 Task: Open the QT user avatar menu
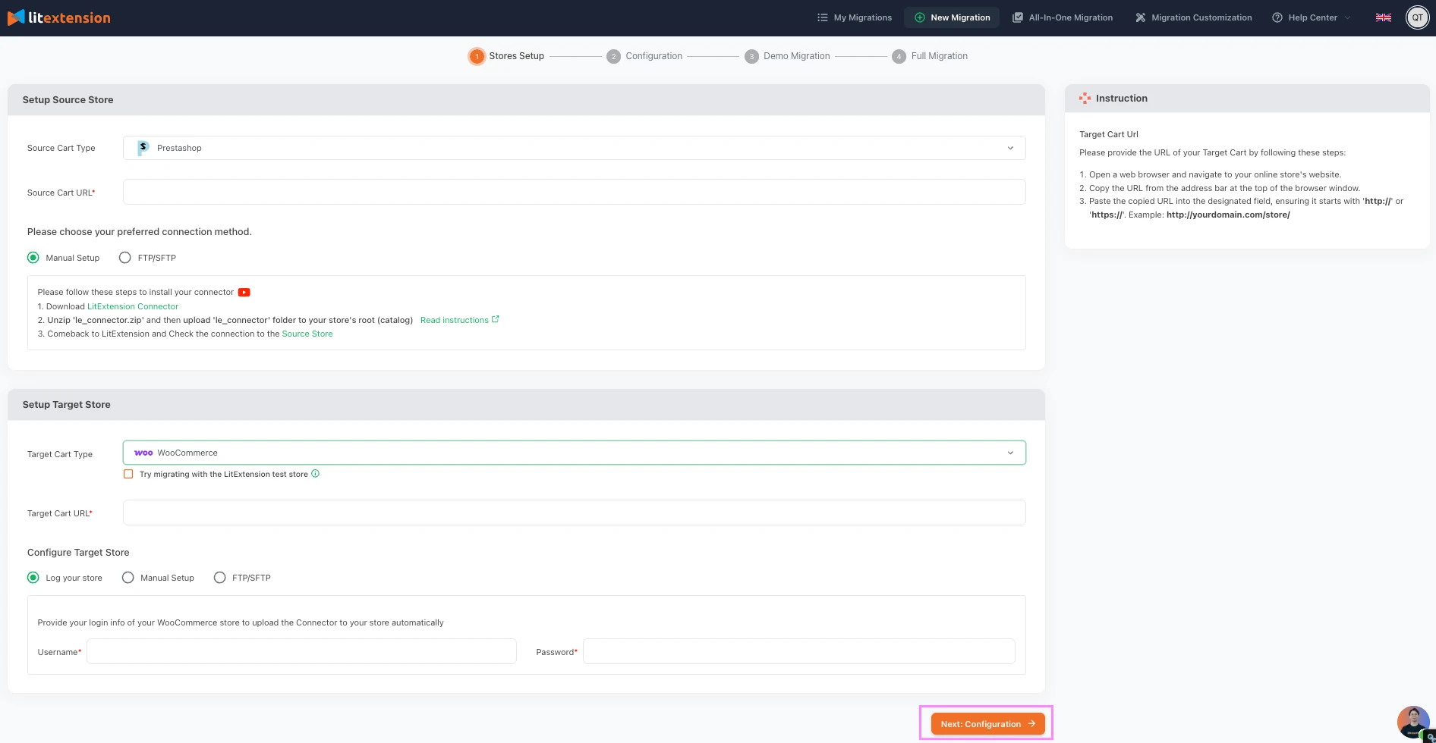click(x=1417, y=17)
